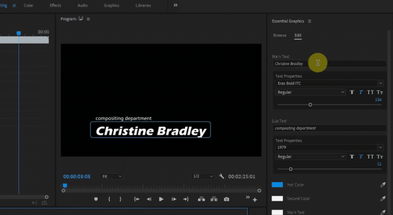The image size is (393, 215).
Task: Use the eyedropper beside the Main Text color
Action: pos(383,212)
